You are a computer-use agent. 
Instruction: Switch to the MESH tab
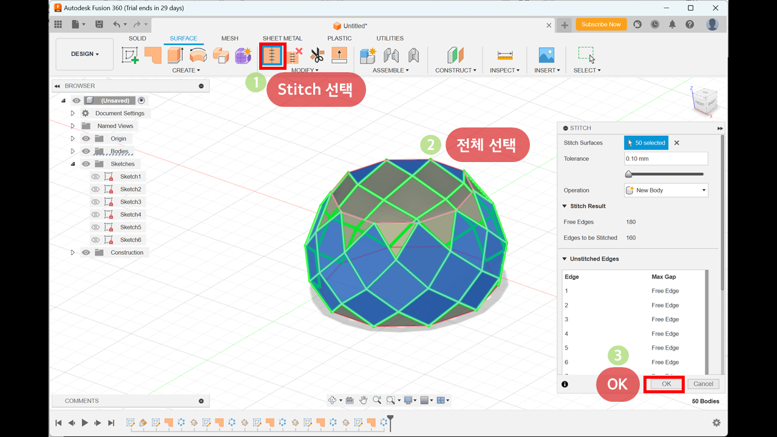click(229, 38)
